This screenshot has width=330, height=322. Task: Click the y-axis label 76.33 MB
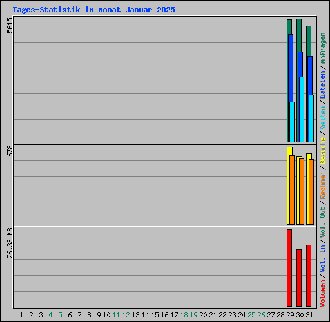[x=10, y=243]
